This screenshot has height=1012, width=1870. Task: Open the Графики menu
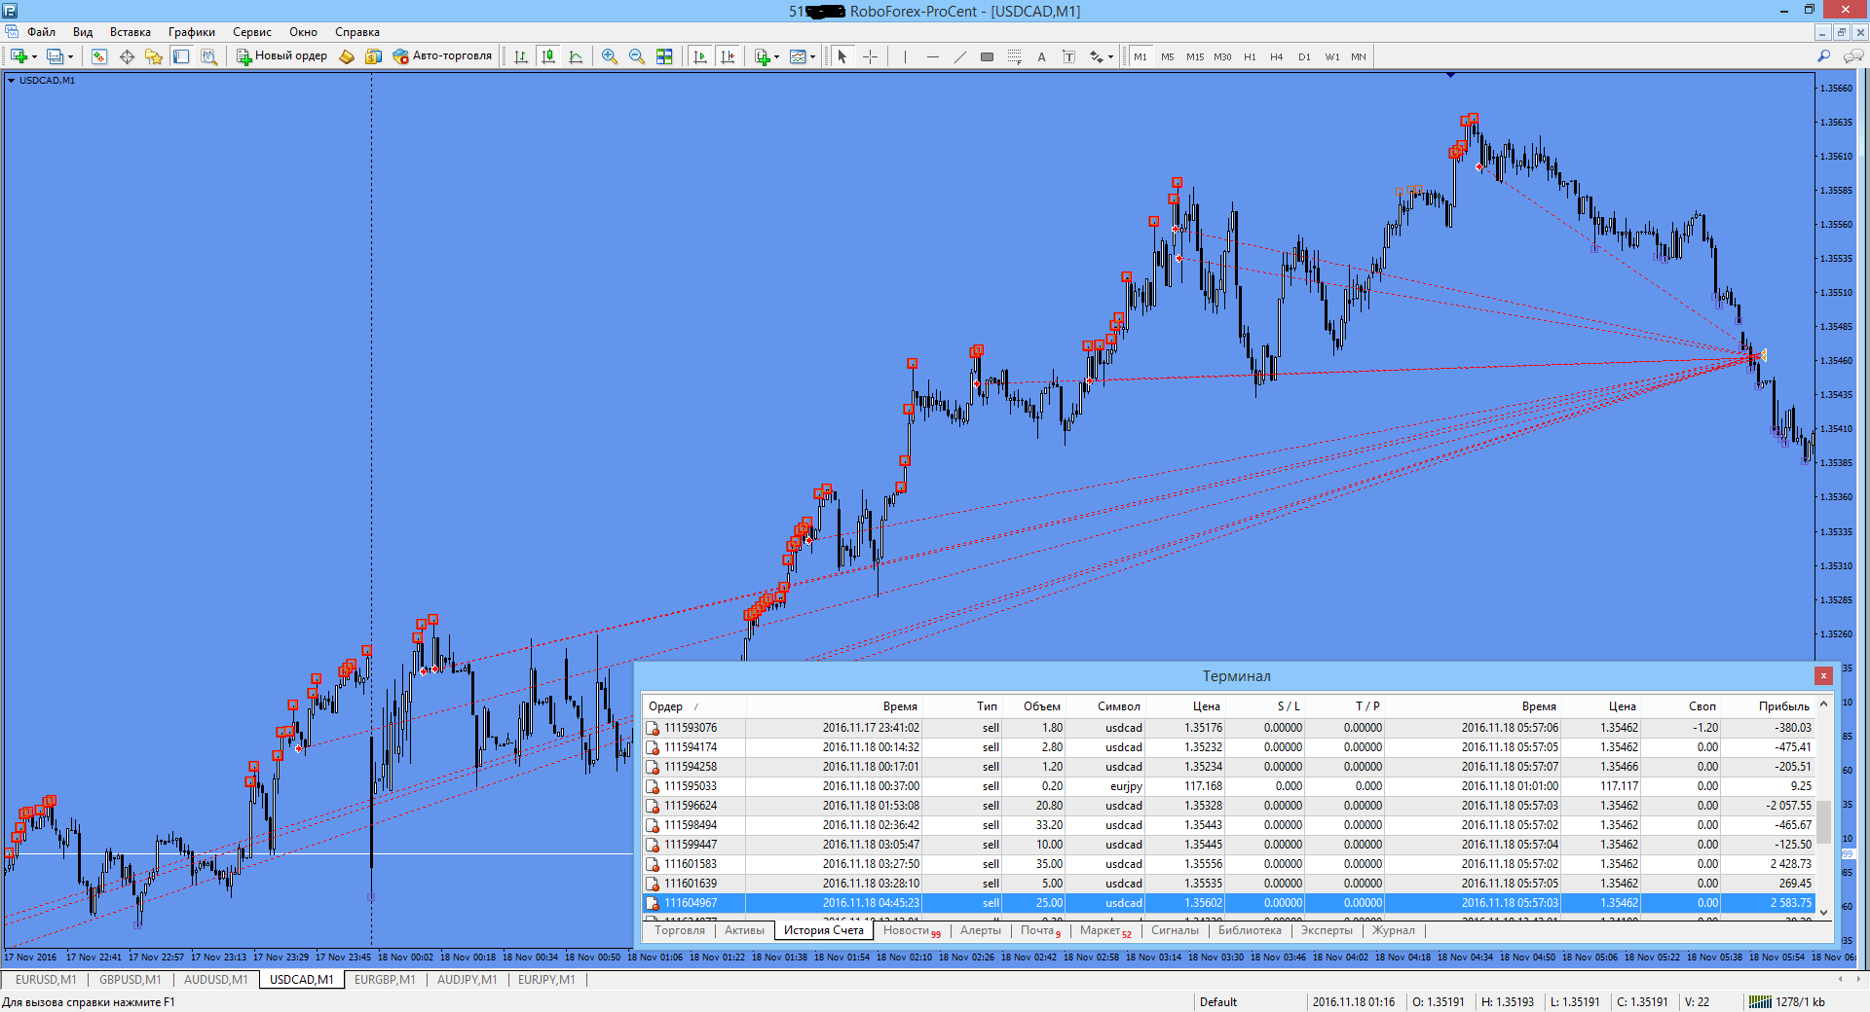(x=192, y=32)
